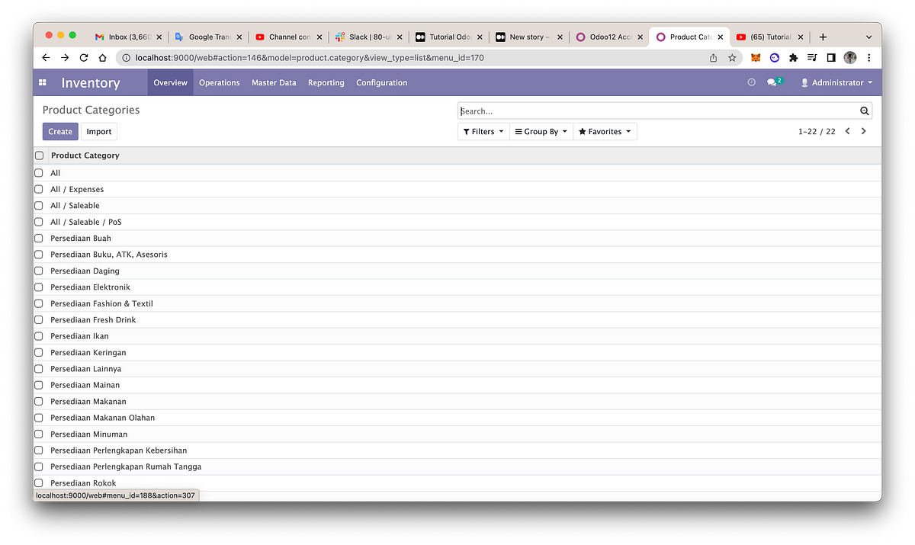This screenshot has height=545, width=915.
Task: Select the checkbox beside Persediaan Elektronik
Action: point(38,287)
